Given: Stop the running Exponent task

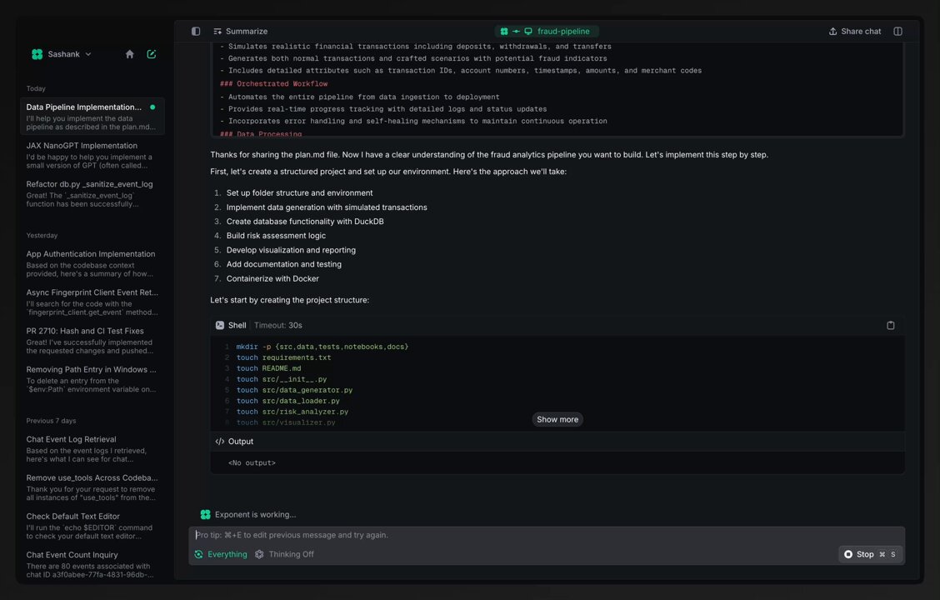Looking at the screenshot, I should tap(870, 554).
